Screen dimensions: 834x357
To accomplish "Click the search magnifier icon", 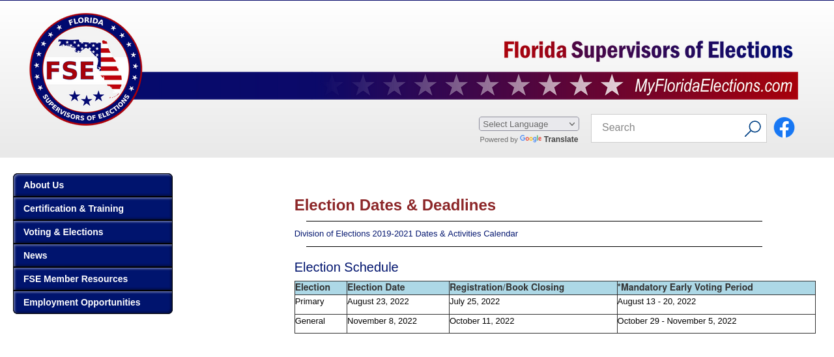I will point(753,128).
